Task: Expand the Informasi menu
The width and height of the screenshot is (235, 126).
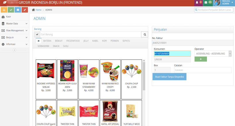Action: click(x=15, y=44)
